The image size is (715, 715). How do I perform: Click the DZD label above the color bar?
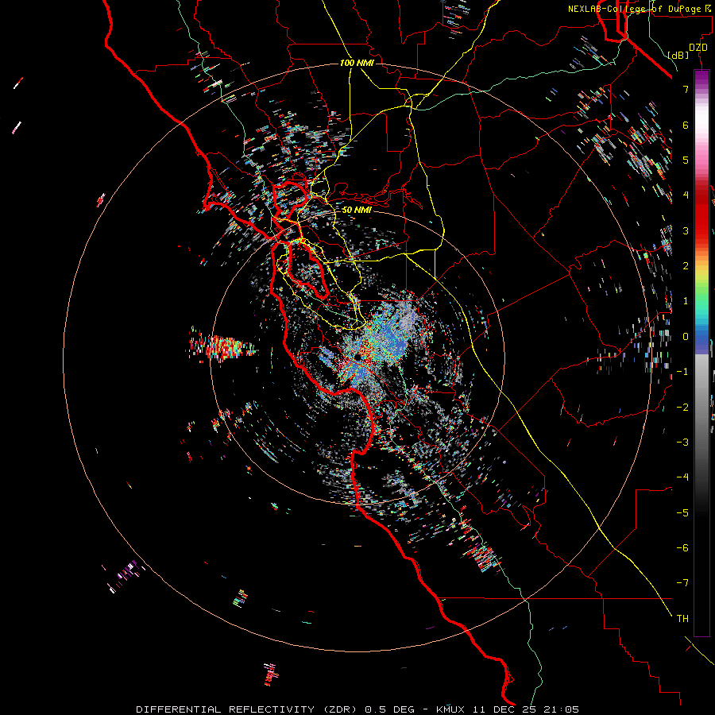click(698, 48)
